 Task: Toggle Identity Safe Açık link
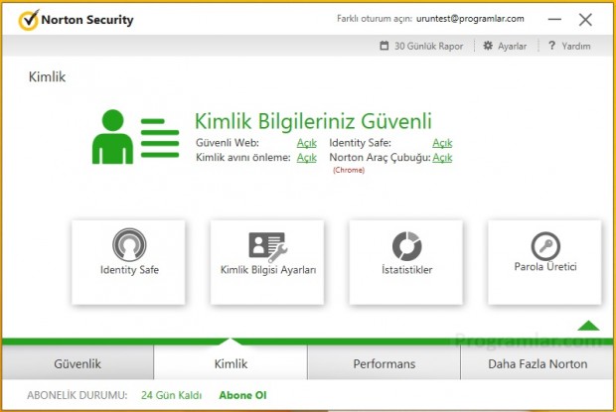click(x=442, y=143)
